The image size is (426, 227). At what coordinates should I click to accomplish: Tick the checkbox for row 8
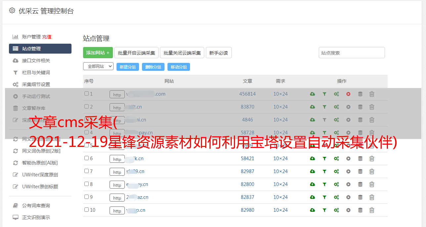pos(86,184)
